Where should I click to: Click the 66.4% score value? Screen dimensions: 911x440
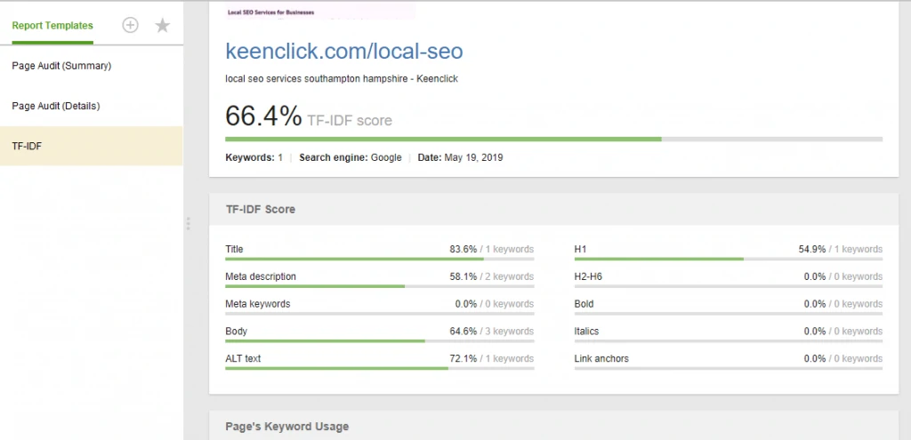point(263,116)
